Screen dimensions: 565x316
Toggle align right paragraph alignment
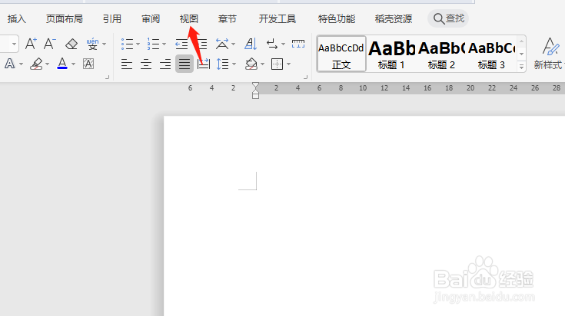165,64
